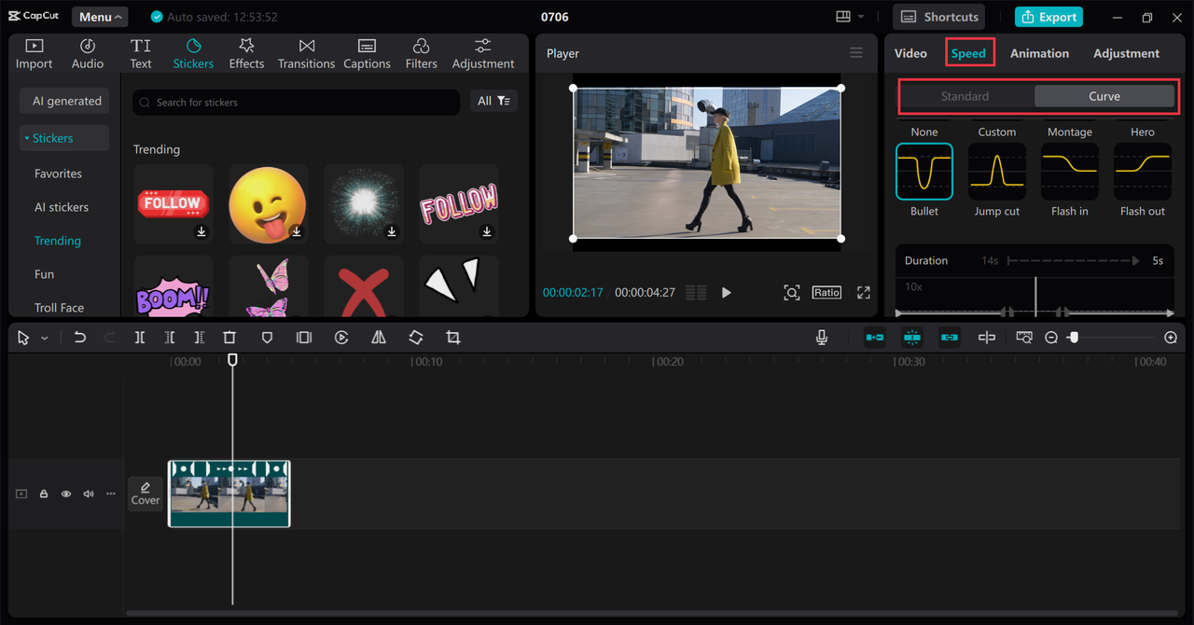This screenshot has height=625, width=1194.
Task: Hide the main video track
Action: tap(66, 494)
